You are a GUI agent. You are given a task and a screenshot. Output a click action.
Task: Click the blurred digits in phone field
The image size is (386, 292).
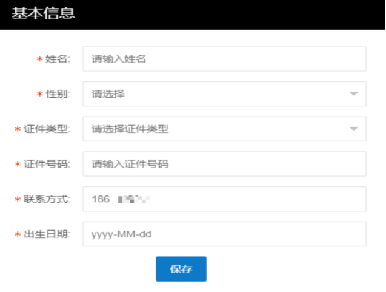(x=134, y=199)
